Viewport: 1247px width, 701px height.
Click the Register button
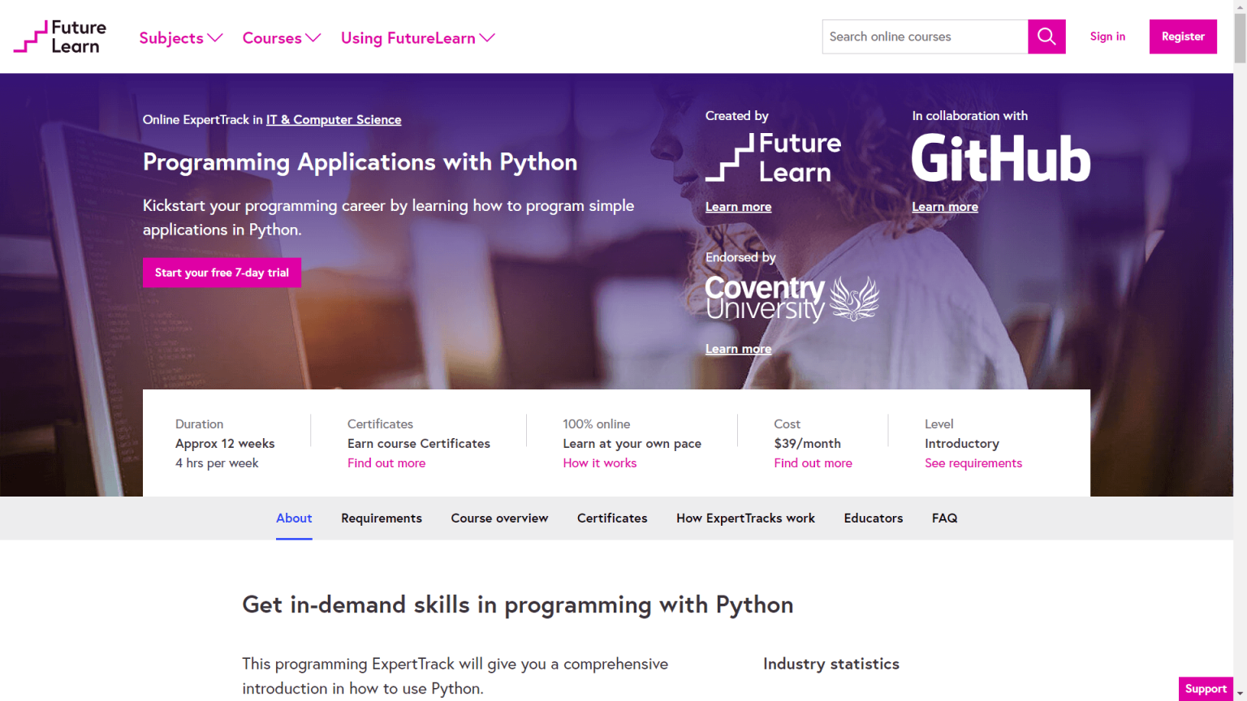tap(1182, 37)
